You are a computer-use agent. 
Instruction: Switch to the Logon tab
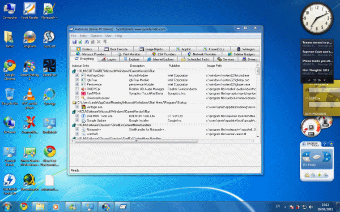pyautogui.click(x=108, y=59)
